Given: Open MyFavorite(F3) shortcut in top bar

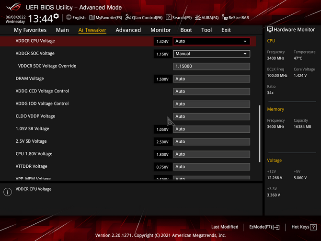Looking at the screenshot, I should 92,18.
